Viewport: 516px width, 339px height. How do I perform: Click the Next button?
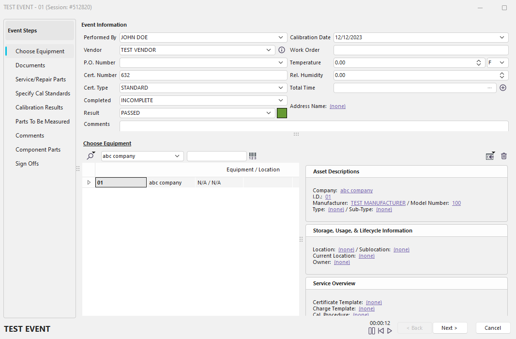[x=450, y=328]
